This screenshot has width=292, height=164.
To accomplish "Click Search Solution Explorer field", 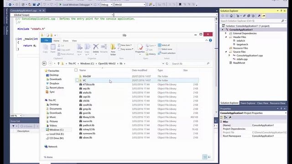I will (x=253, y=21).
